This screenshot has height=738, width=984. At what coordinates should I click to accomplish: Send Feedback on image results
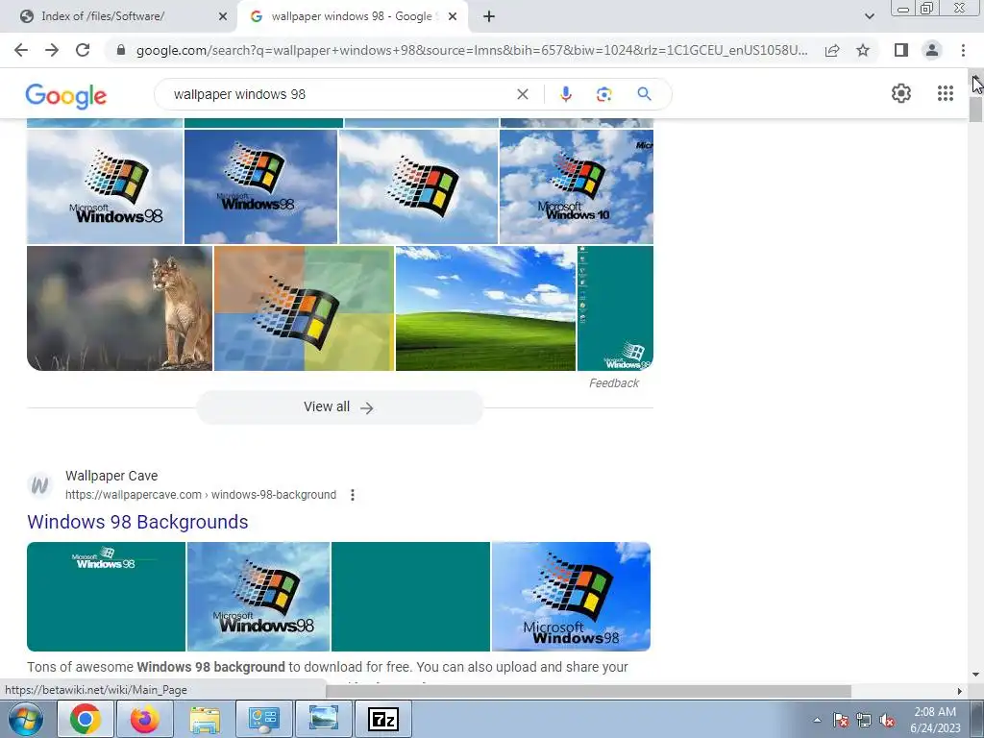[x=614, y=383]
